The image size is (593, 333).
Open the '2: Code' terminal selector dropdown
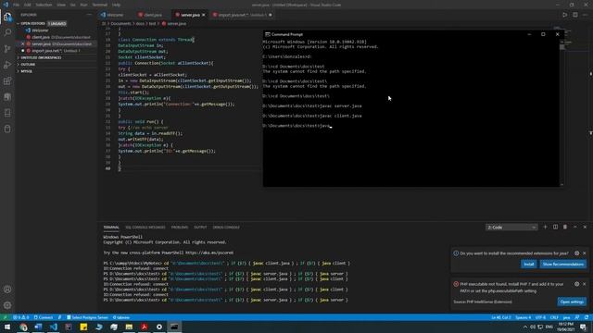(511, 227)
